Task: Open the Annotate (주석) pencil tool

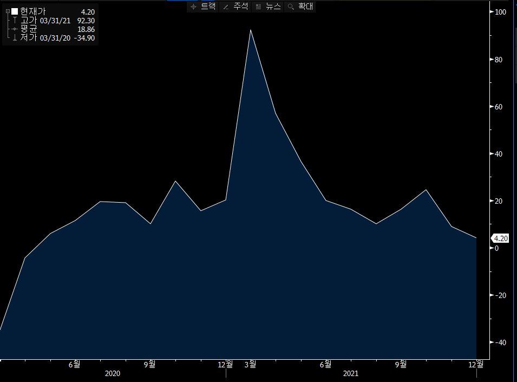Action: [235, 7]
